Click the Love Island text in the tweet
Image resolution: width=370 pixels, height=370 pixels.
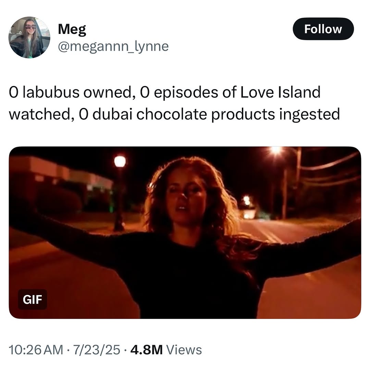tap(280, 92)
